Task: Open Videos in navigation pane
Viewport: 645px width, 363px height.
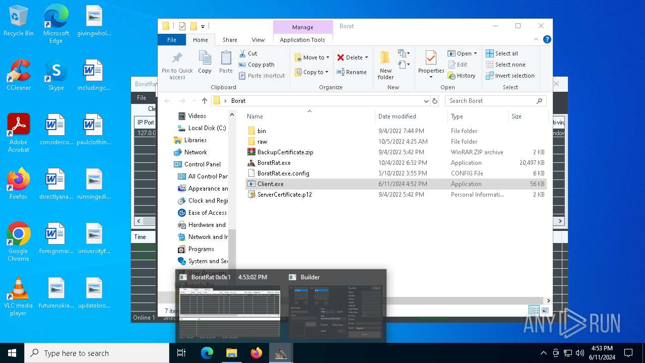Action: (191, 116)
